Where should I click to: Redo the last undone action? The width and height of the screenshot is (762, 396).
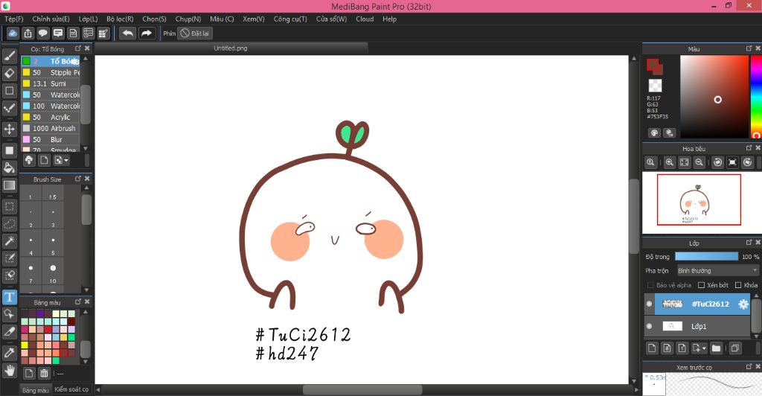[x=146, y=33]
